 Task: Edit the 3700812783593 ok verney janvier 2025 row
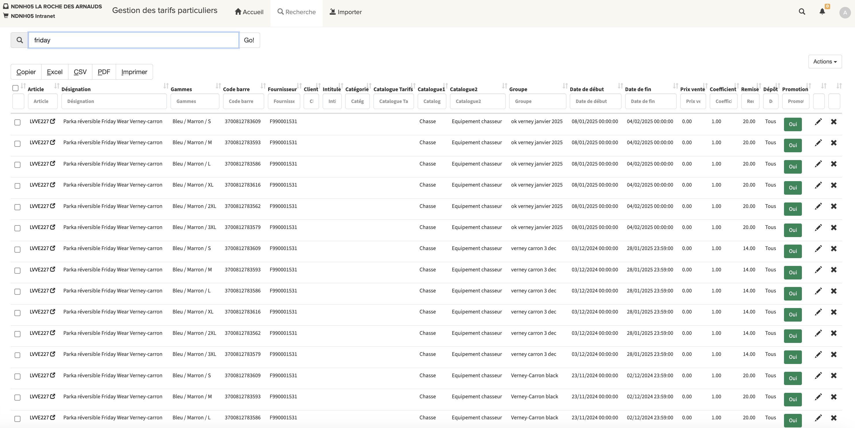pyautogui.click(x=819, y=143)
